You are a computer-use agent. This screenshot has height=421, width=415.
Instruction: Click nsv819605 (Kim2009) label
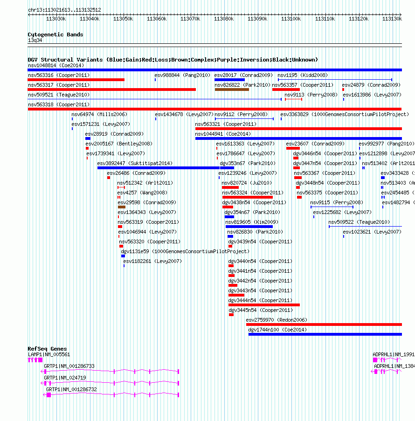[x=252, y=222]
